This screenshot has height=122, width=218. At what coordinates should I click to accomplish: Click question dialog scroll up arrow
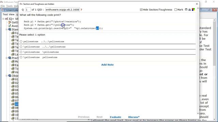pos(198,8)
